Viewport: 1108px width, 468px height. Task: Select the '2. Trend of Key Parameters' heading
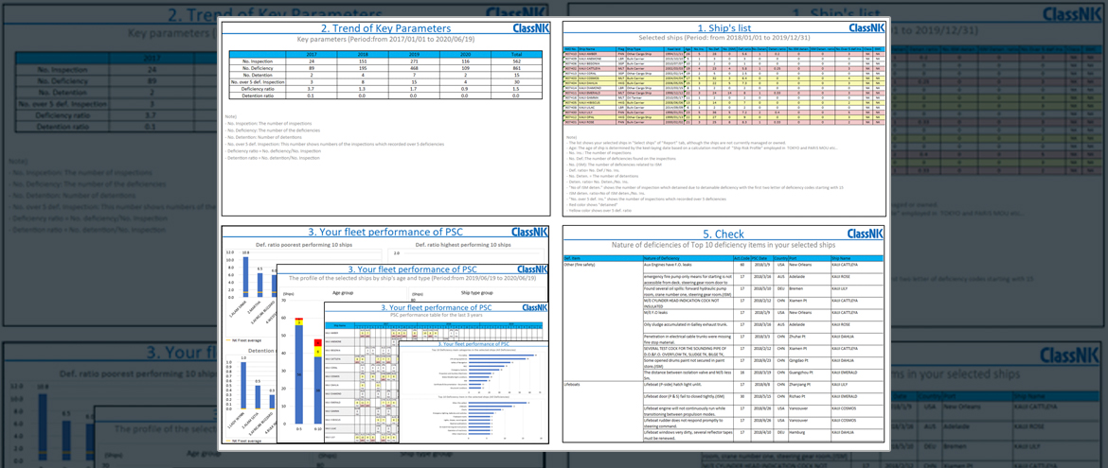point(384,28)
